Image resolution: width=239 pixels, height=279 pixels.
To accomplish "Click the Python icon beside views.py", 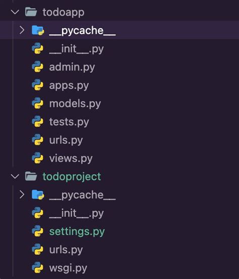I will point(38,158).
